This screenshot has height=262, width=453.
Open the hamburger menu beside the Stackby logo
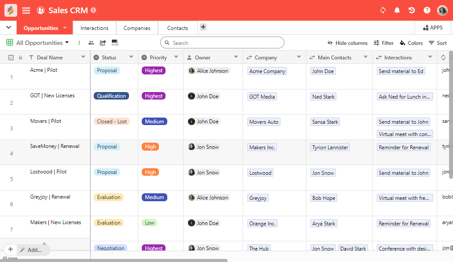(26, 10)
